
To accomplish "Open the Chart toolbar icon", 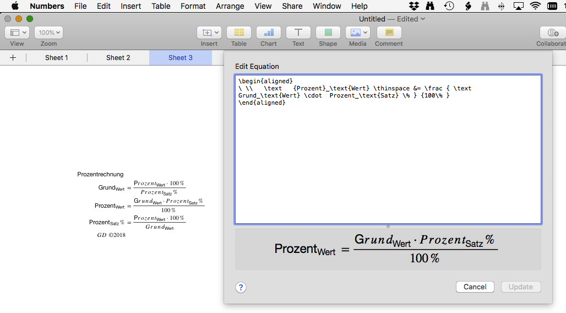I will tap(268, 33).
